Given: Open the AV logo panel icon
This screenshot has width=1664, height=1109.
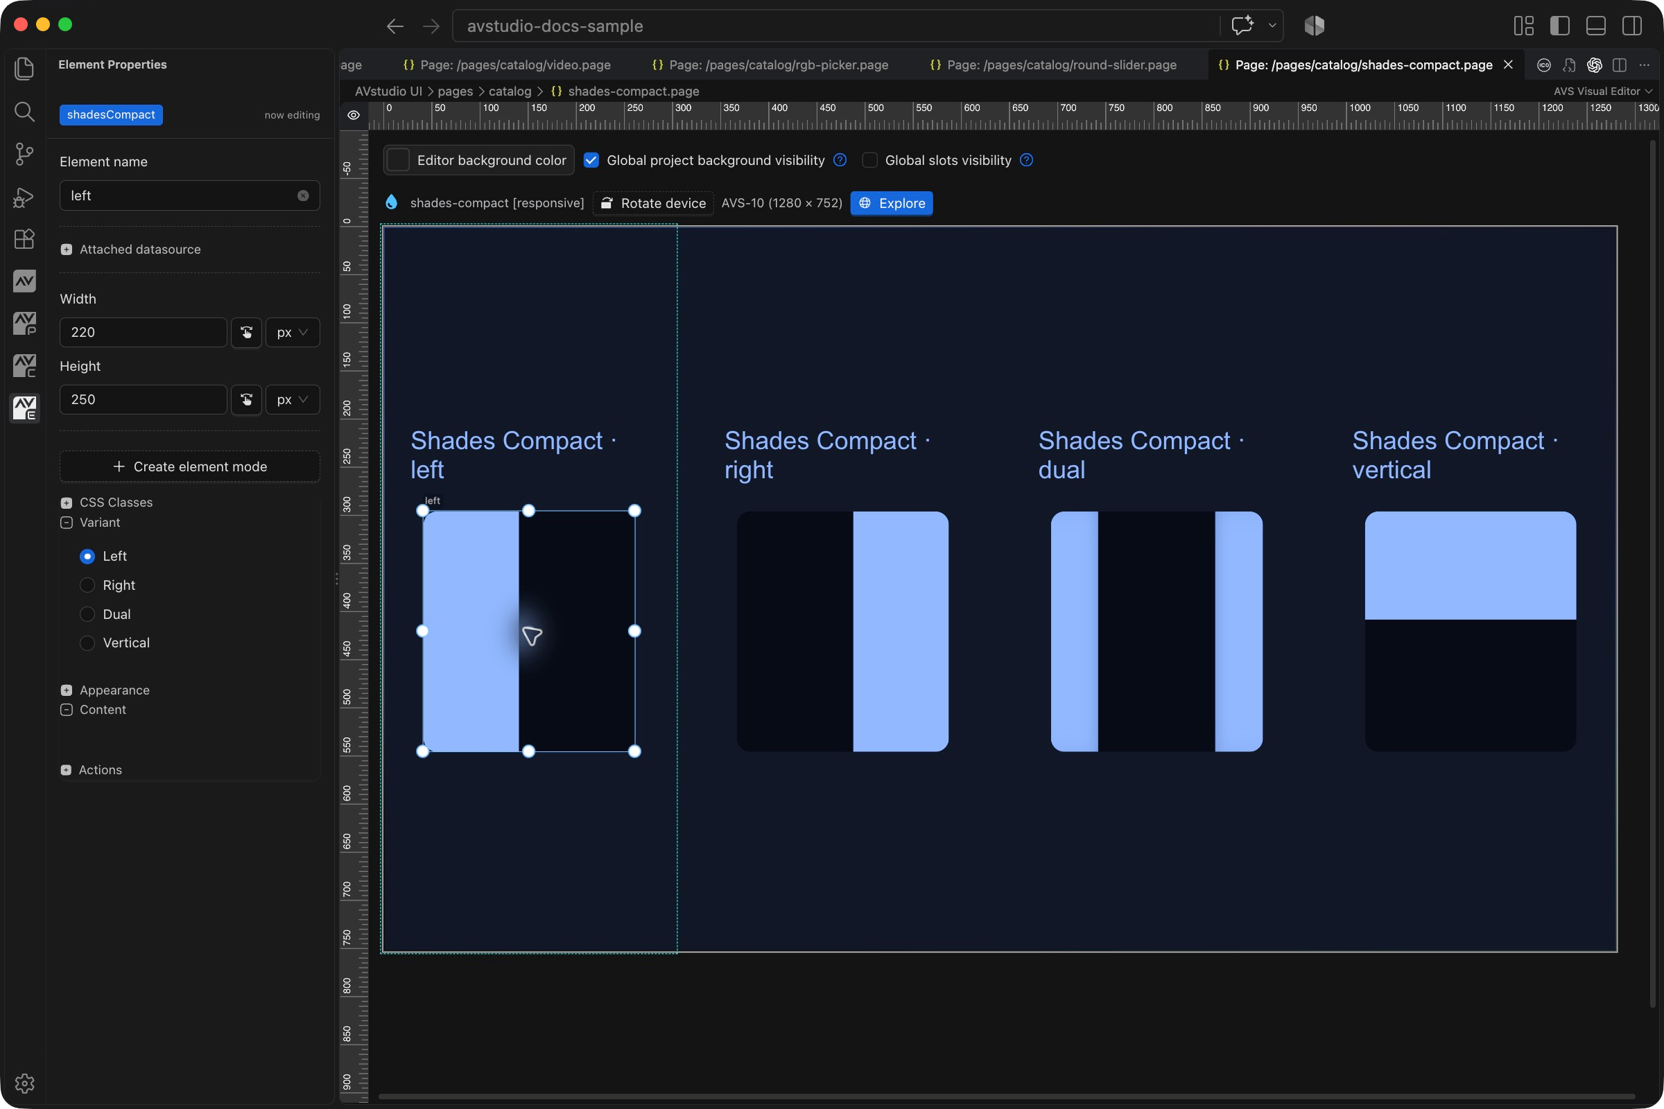Looking at the screenshot, I should click(24, 281).
